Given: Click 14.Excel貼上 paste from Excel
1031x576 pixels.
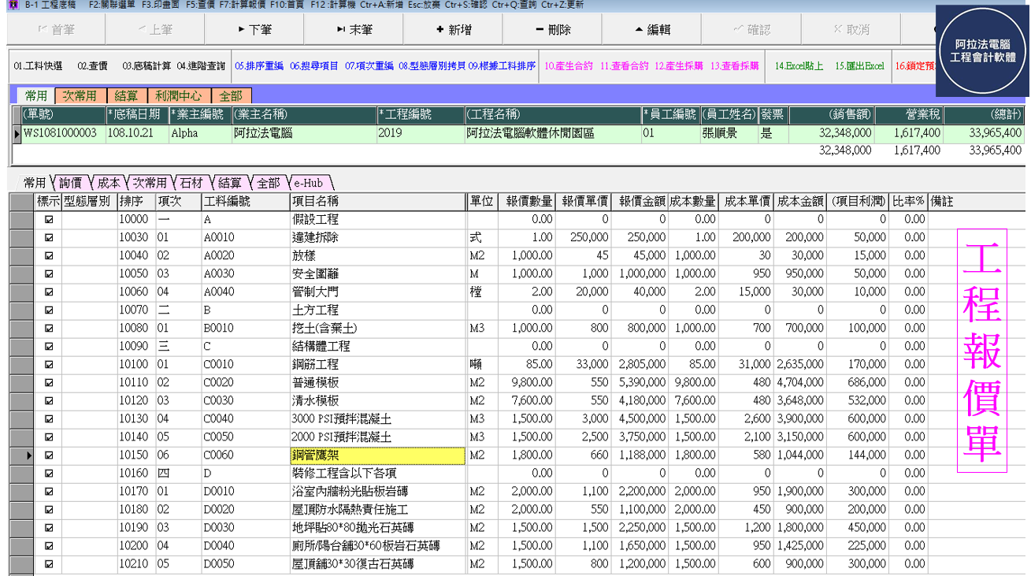Looking at the screenshot, I should [799, 66].
